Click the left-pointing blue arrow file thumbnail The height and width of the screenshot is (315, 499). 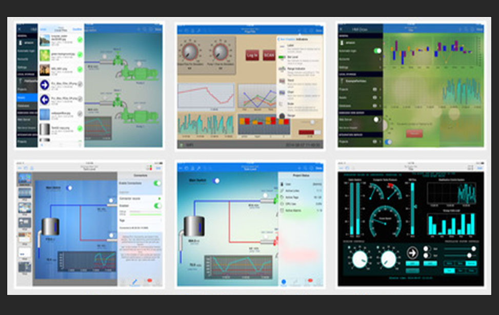pyautogui.click(x=45, y=99)
